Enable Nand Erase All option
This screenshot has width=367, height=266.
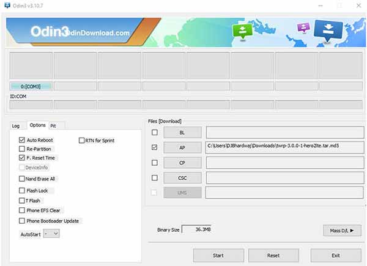tap(22, 179)
